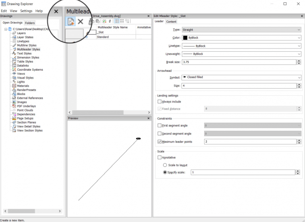Viewport: 305px width, 222px height.
Task: Open the First segment angle value dropdown
Action: (x=253, y=125)
